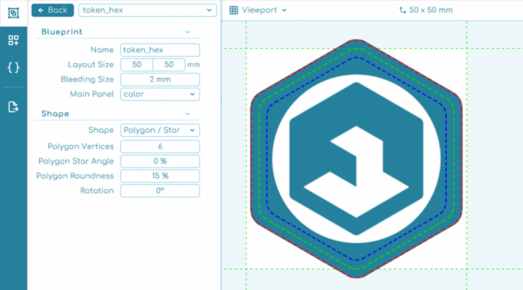The width and height of the screenshot is (523, 290).
Task: Click the Polygon Roundness 15 % field
Action: (160, 176)
